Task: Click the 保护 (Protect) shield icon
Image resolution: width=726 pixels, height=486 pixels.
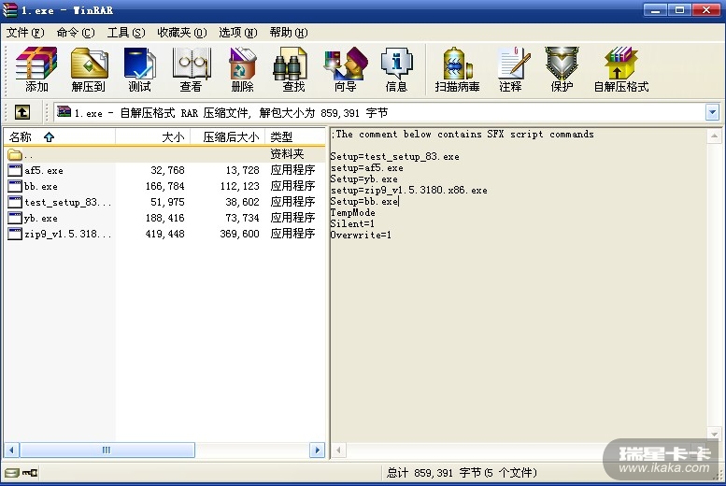Action: pos(562,63)
